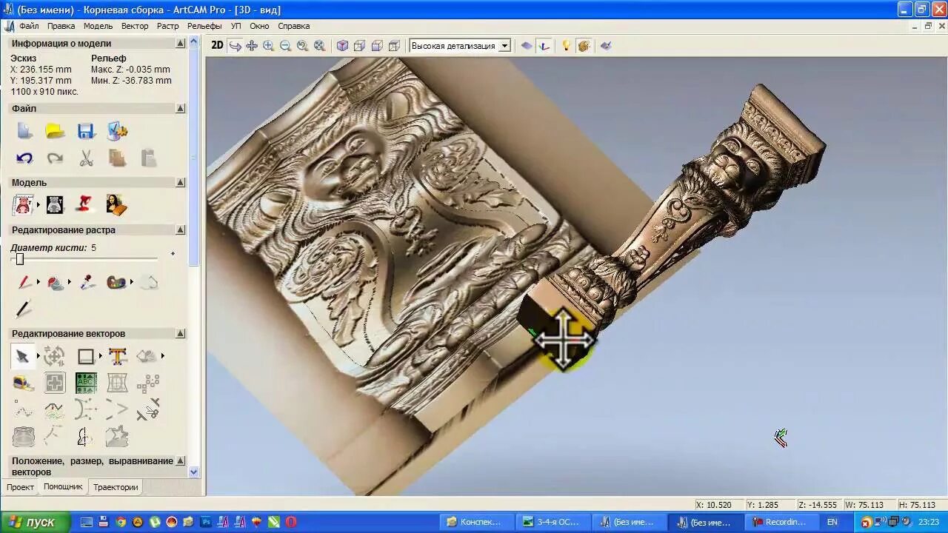948x533 pixels.
Task: Open the Файл menu
Action: (29, 26)
